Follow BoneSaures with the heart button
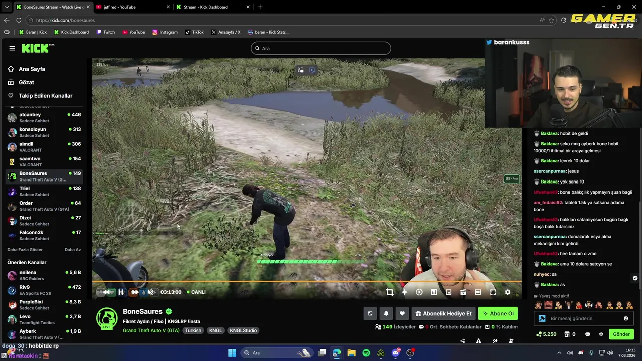Screen dimensions: 642x361 click(402, 313)
